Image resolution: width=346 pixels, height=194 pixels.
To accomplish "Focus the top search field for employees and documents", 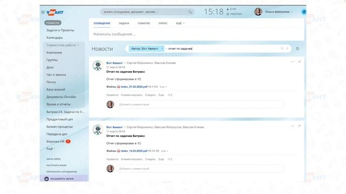I will click(x=147, y=12).
